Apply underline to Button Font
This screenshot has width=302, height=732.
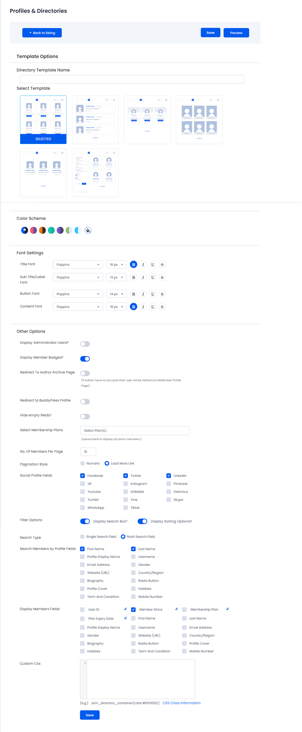pyautogui.click(x=153, y=294)
